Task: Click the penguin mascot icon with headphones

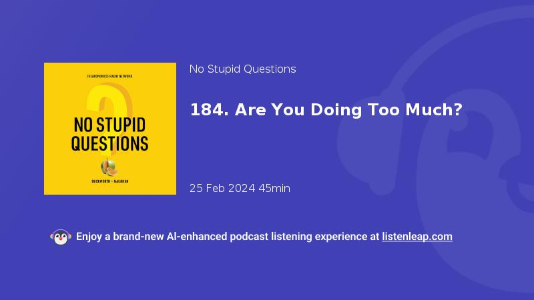Action: (x=61, y=237)
